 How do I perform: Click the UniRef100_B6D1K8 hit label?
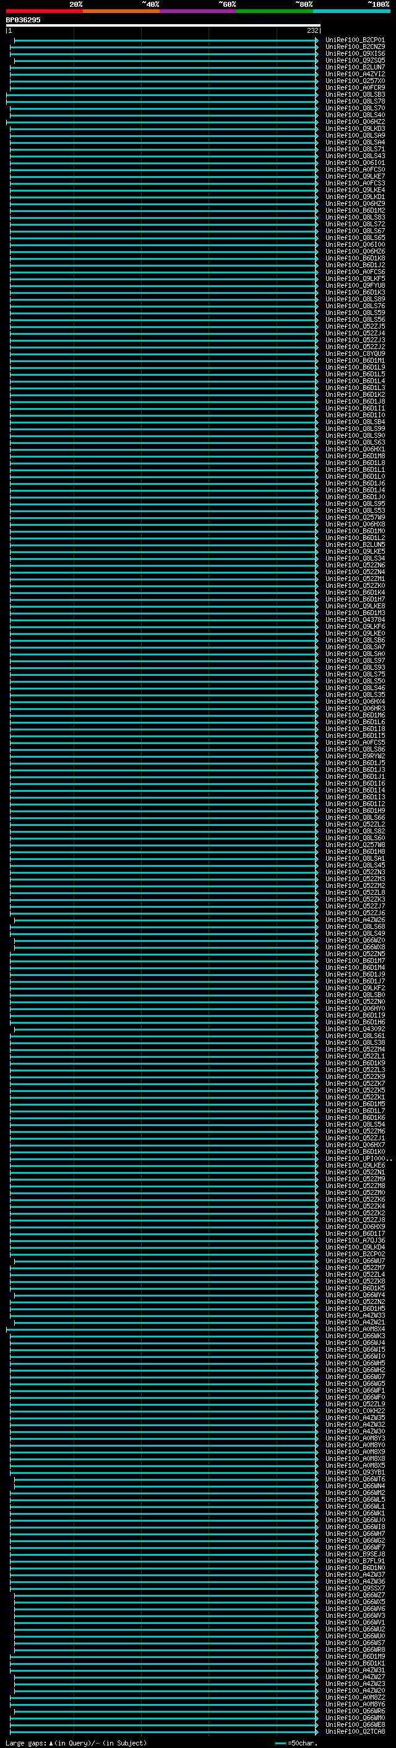(x=355, y=258)
